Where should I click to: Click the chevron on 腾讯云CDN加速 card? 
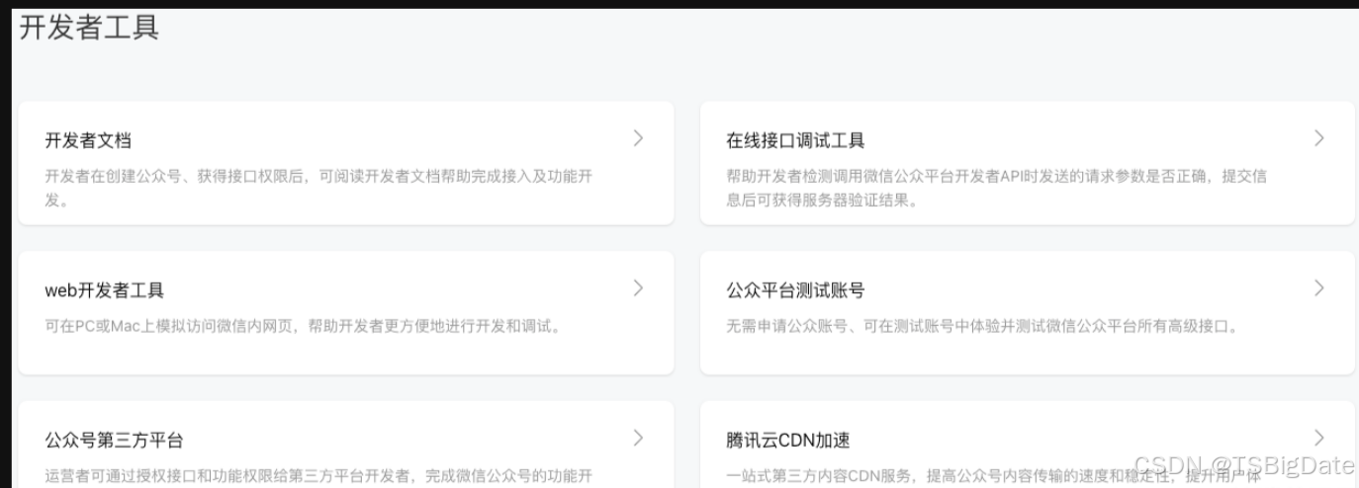(1318, 438)
